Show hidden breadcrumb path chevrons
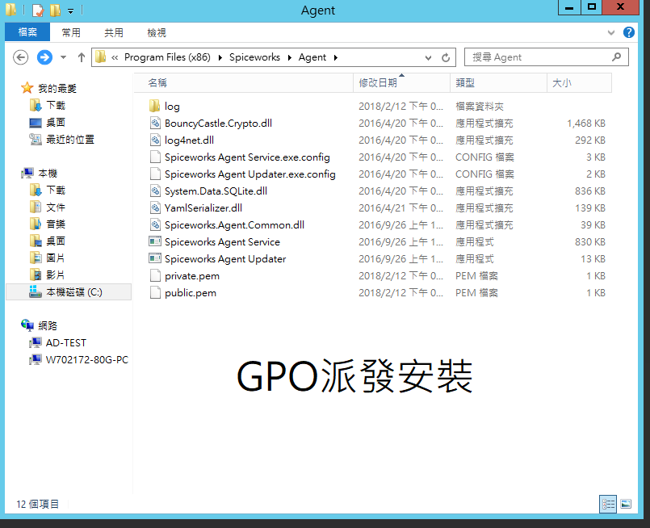The image size is (650, 528). click(x=115, y=57)
